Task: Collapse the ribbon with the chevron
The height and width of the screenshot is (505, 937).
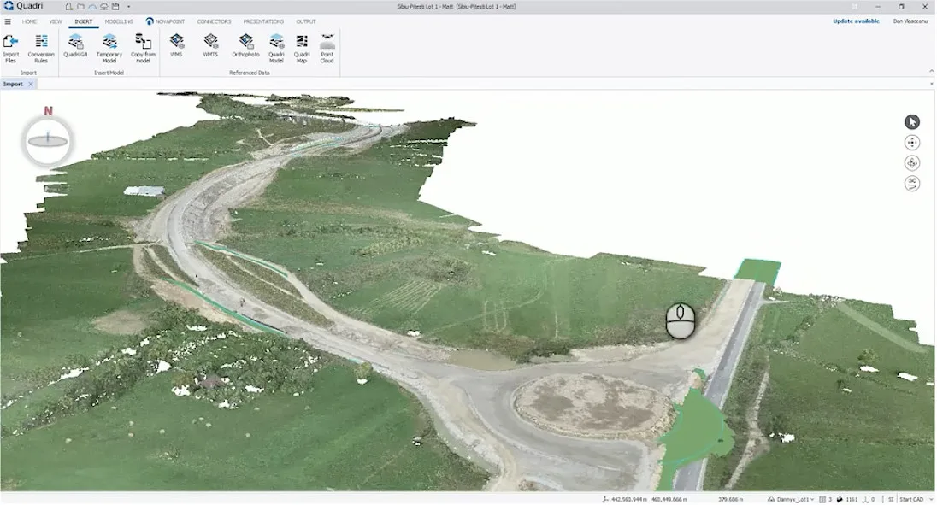Action: pyautogui.click(x=931, y=72)
